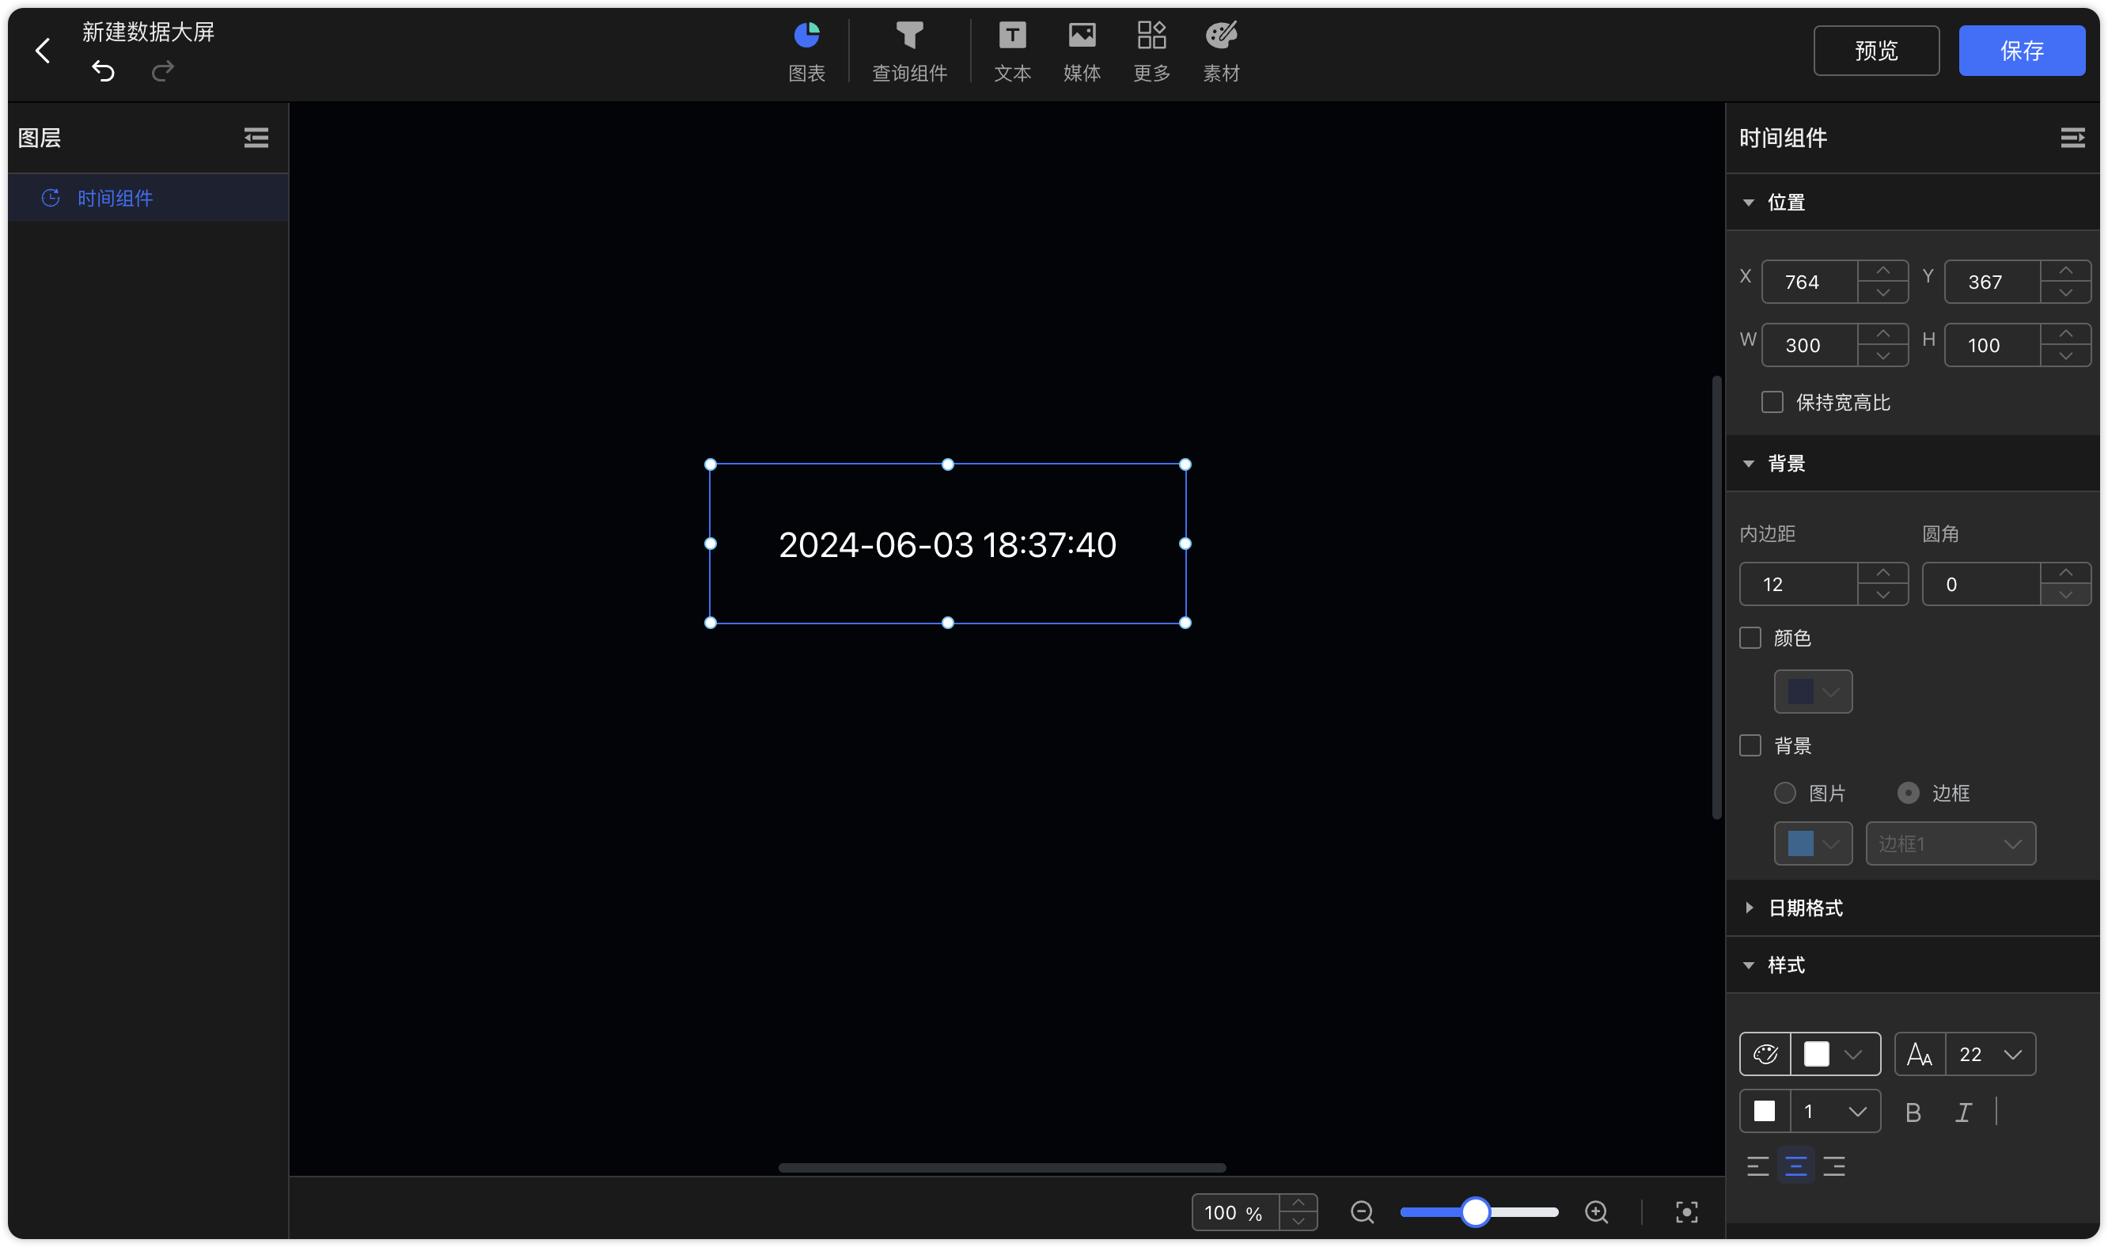The height and width of the screenshot is (1247, 2108).
Task: Click the canvas horizontal scrollbar
Action: (1002, 1167)
